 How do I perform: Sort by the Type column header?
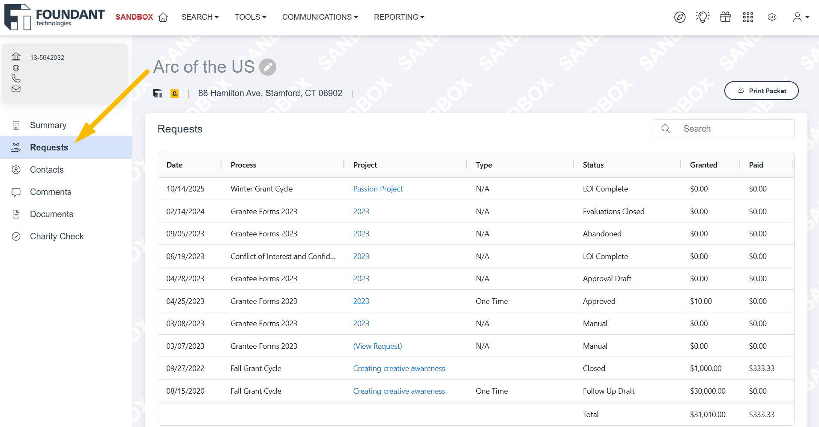484,165
